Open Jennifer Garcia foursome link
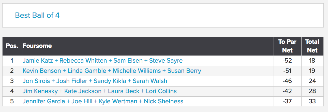This screenshot has width=328, height=112. (x=103, y=101)
